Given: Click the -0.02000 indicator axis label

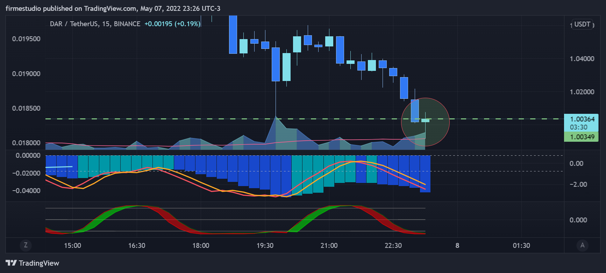Looking at the screenshot, I should (x=27, y=173).
